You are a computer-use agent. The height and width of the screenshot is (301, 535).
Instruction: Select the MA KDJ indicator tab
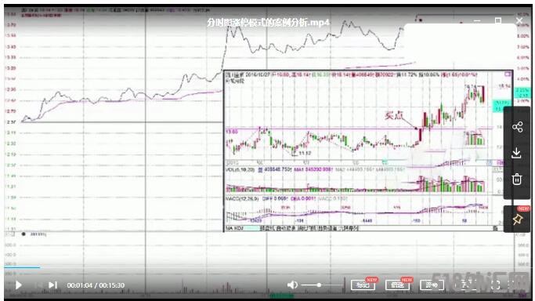234,228
